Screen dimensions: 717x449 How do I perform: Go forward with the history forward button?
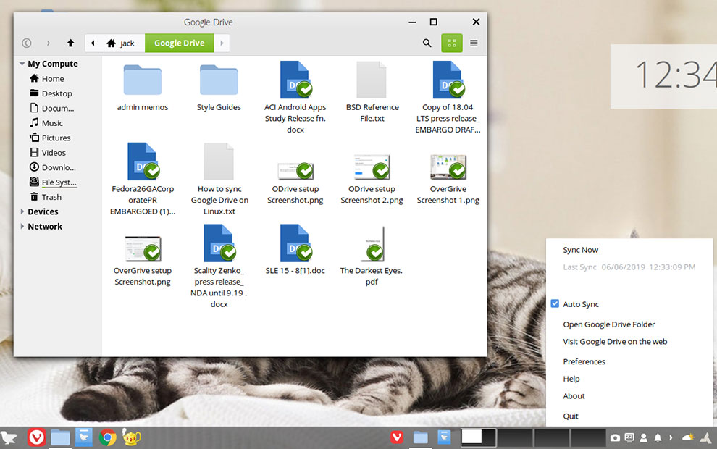(x=48, y=43)
